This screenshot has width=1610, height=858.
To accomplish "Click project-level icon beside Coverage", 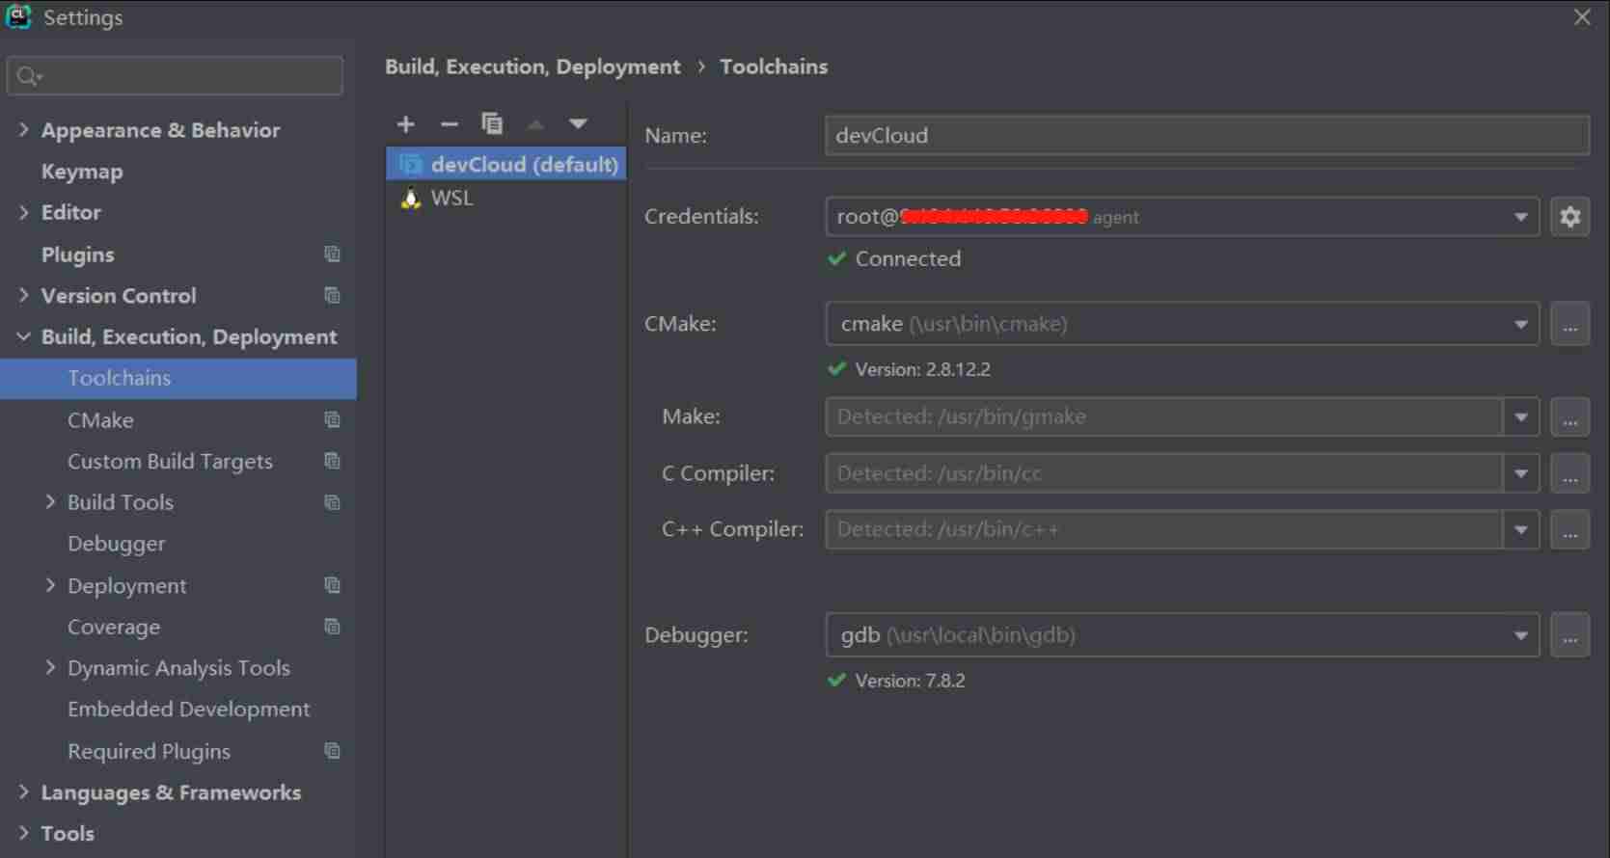I will click(333, 627).
